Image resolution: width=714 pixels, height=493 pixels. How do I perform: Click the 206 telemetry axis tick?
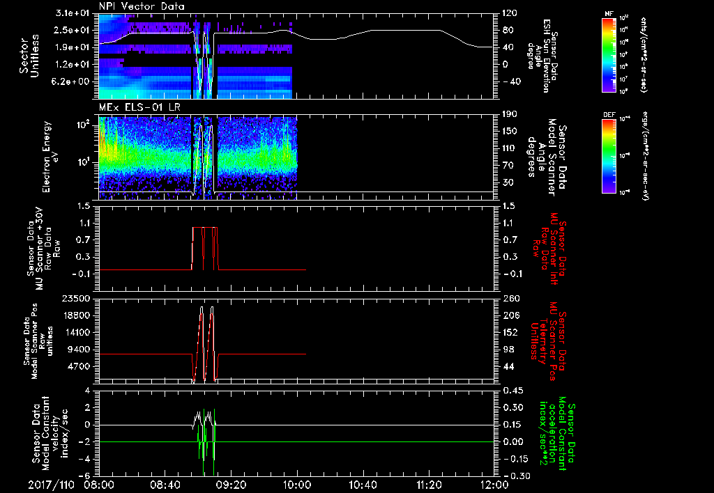pos(511,315)
